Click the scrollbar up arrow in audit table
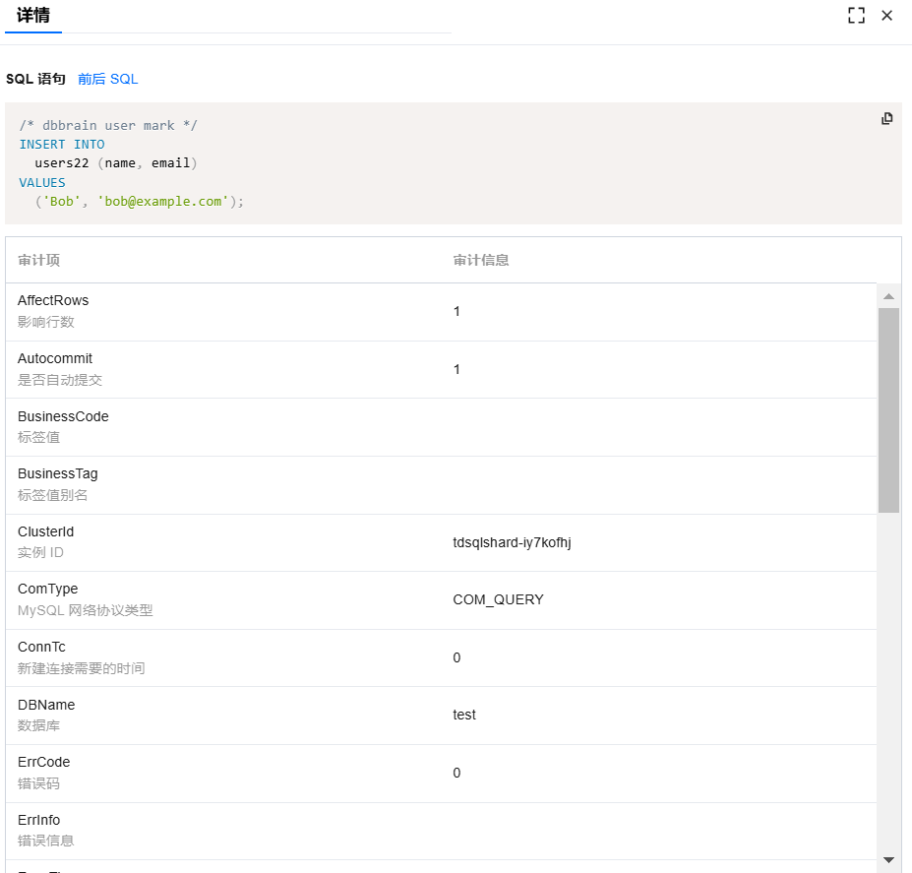Image resolution: width=912 pixels, height=873 pixels. 888,296
